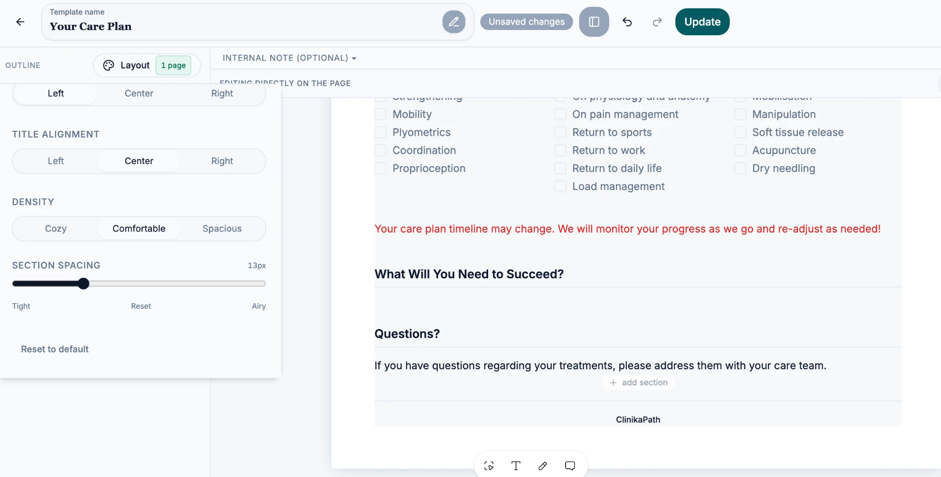The width and height of the screenshot is (941, 477).
Task: Click the Update button
Action: (x=702, y=22)
